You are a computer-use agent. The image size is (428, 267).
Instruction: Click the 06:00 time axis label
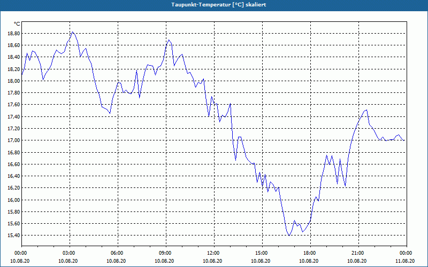118,253
